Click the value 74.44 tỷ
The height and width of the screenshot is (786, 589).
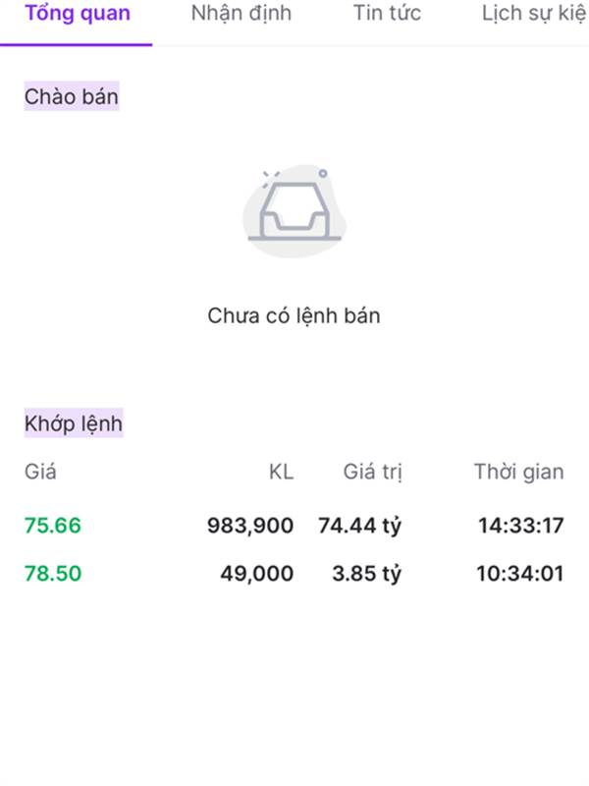click(359, 526)
